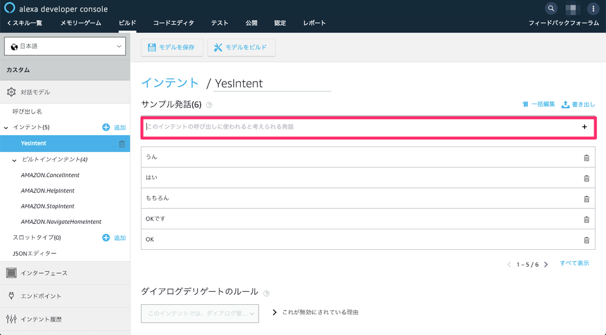Viewport: 606px width, 335px height.
Task: Delete the OKです utterance
Action: click(x=586, y=219)
